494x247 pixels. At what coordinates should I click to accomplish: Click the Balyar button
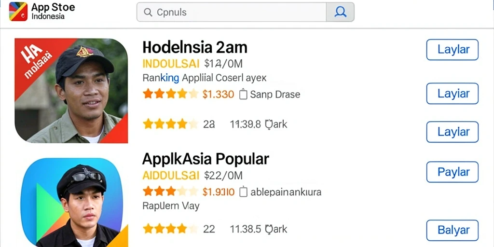coord(453,230)
